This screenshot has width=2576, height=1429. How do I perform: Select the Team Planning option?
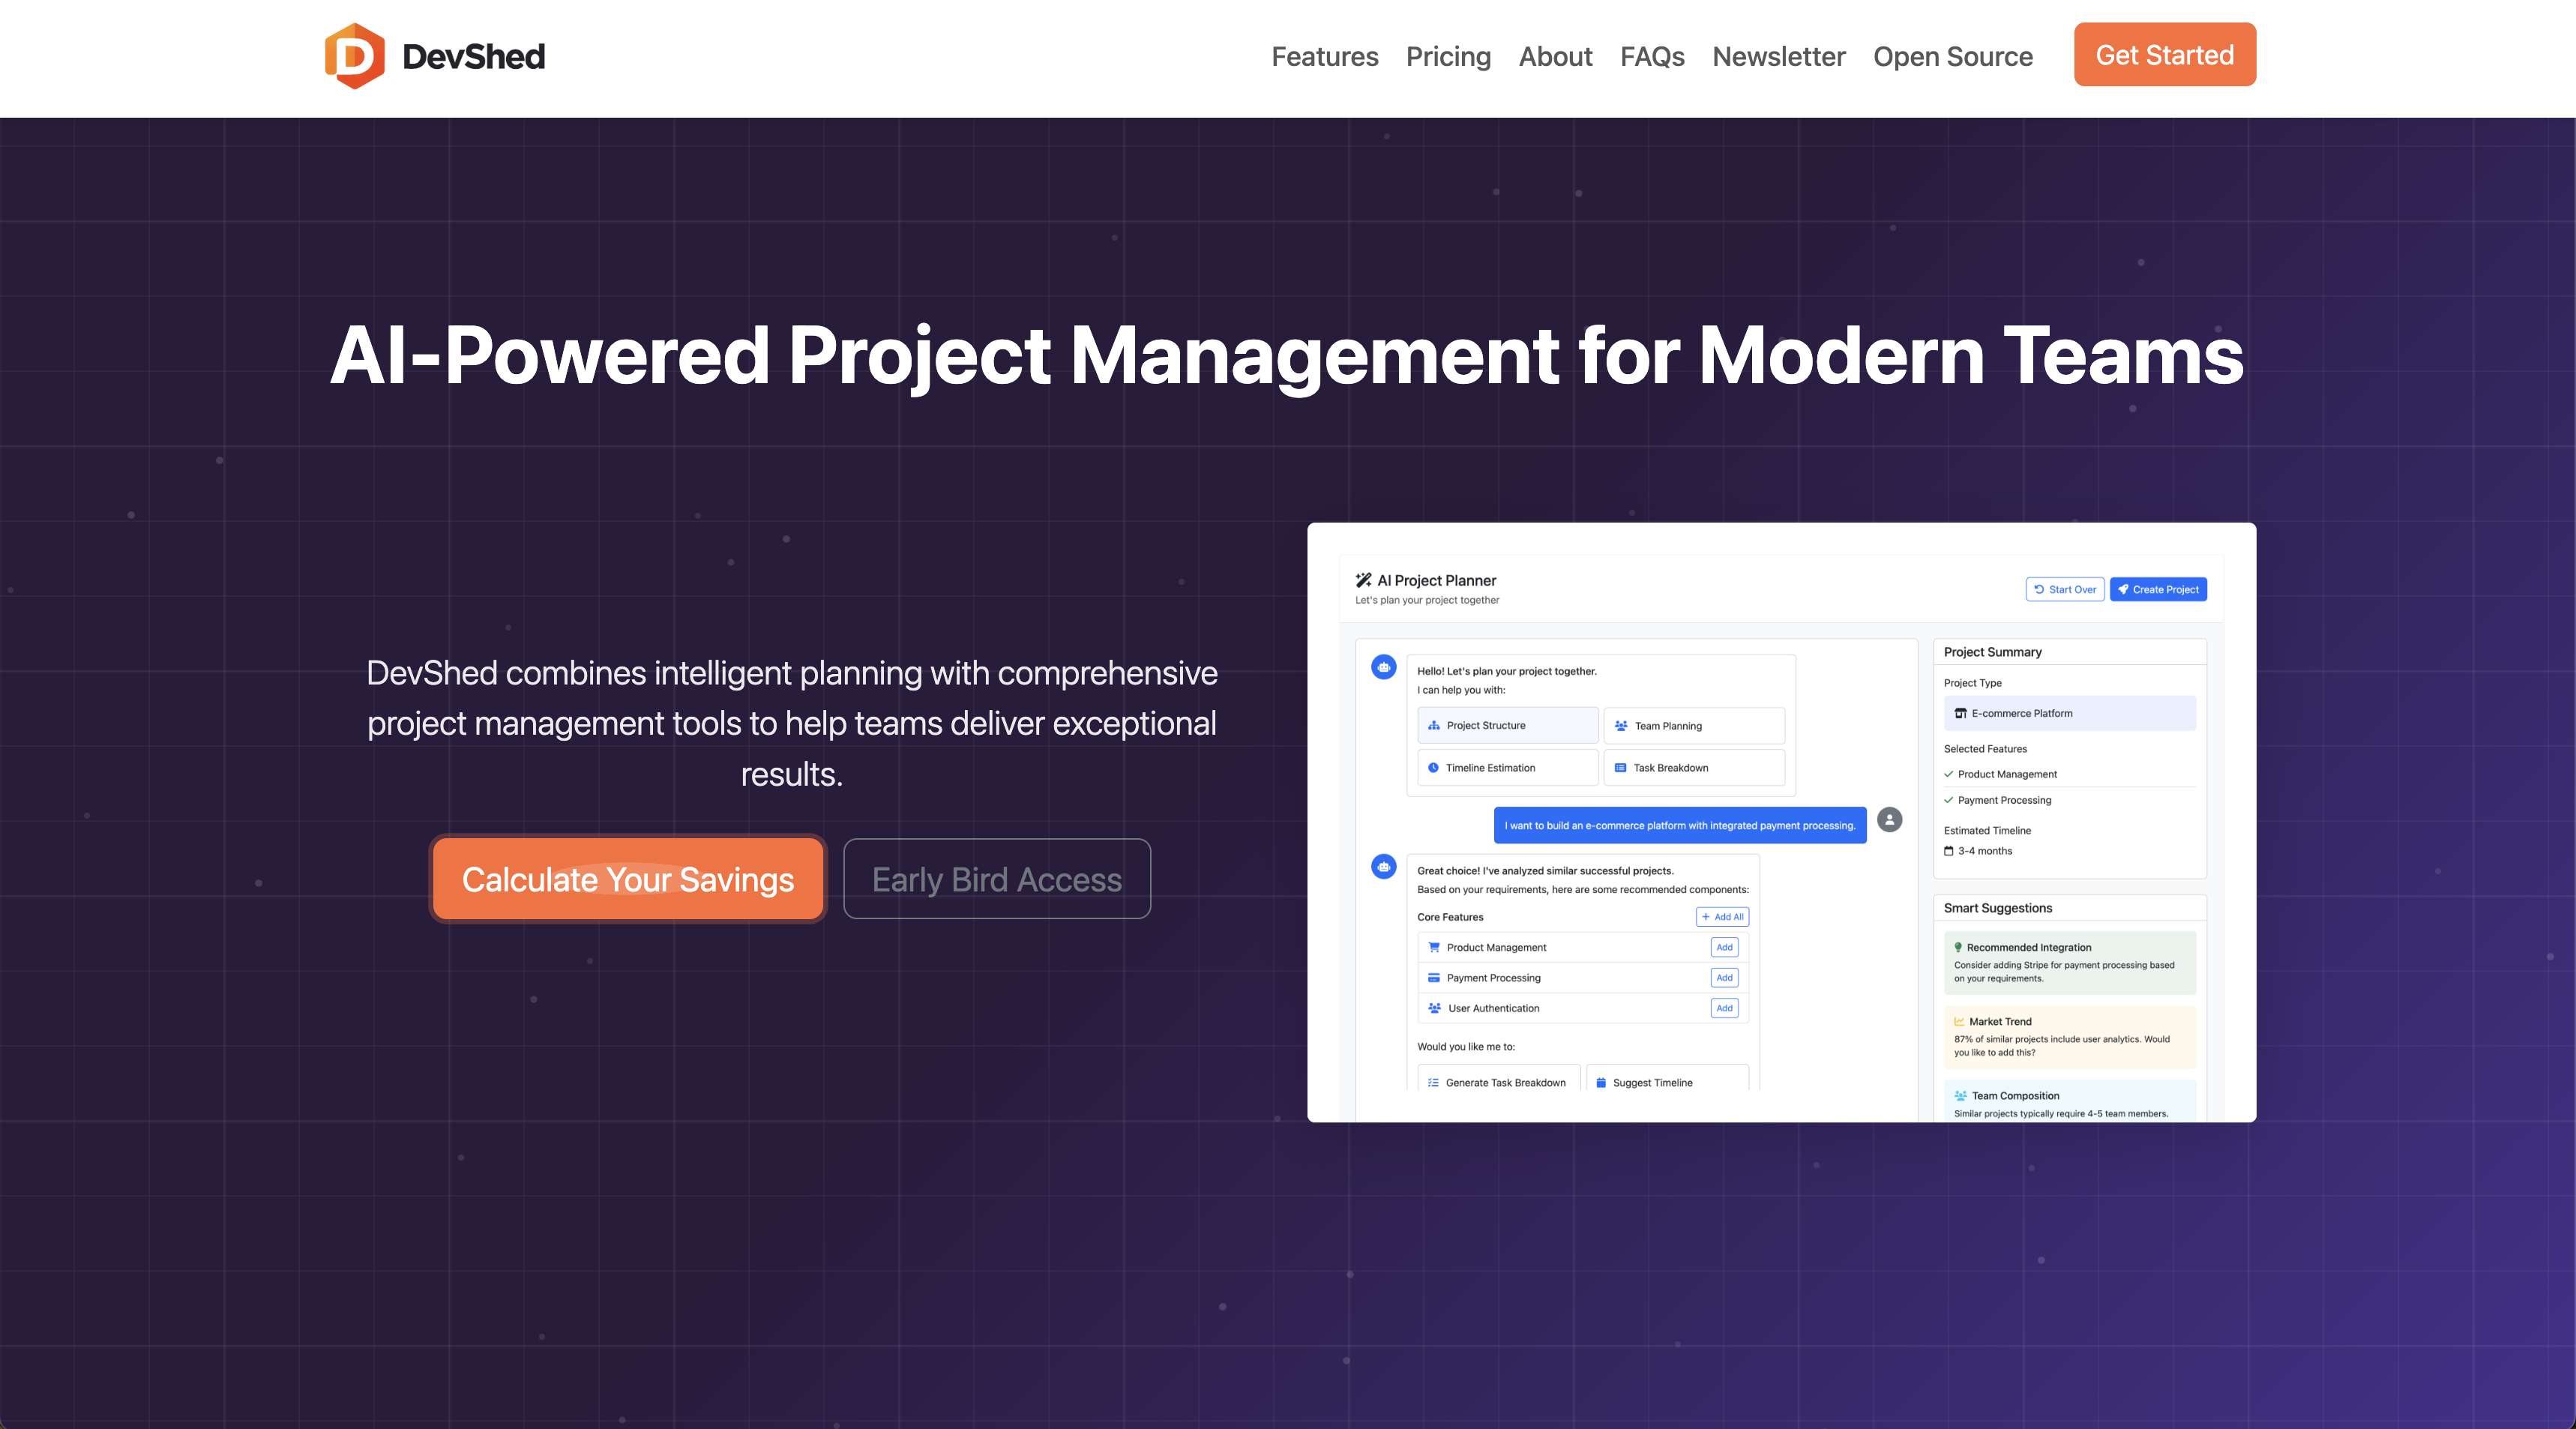1693,725
